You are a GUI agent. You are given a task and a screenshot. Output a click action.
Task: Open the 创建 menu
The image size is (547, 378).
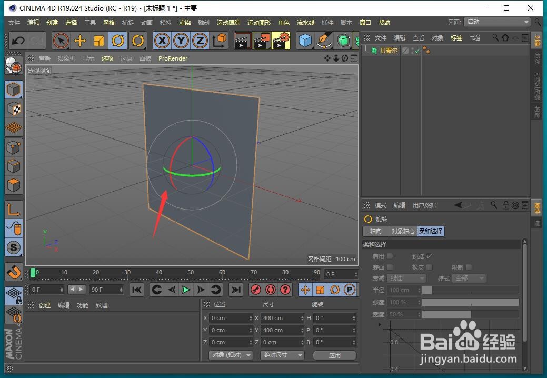coord(52,23)
